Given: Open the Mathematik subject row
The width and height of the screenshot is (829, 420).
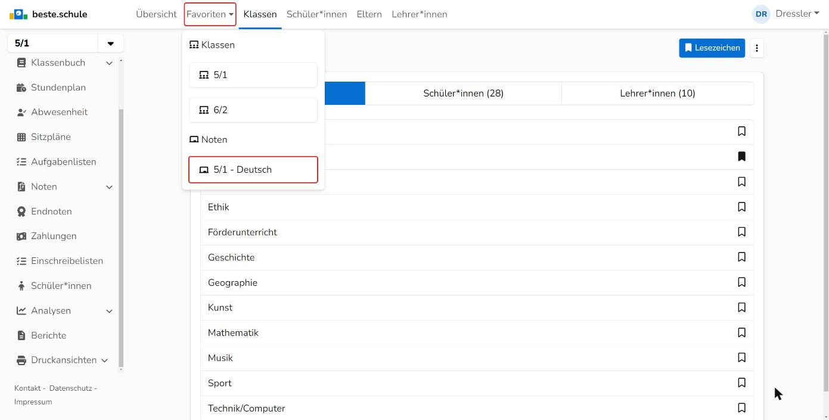Looking at the screenshot, I should 477,333.
